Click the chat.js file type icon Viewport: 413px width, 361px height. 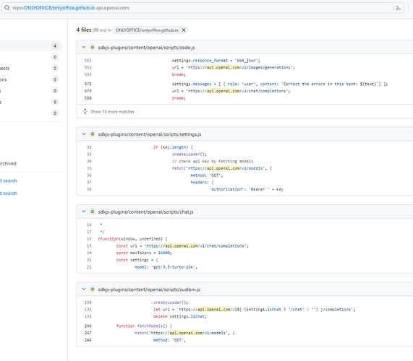point(93,212)
